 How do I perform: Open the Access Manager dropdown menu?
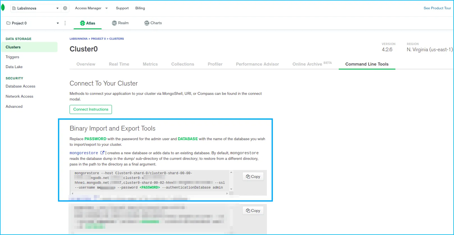point(91,8)
